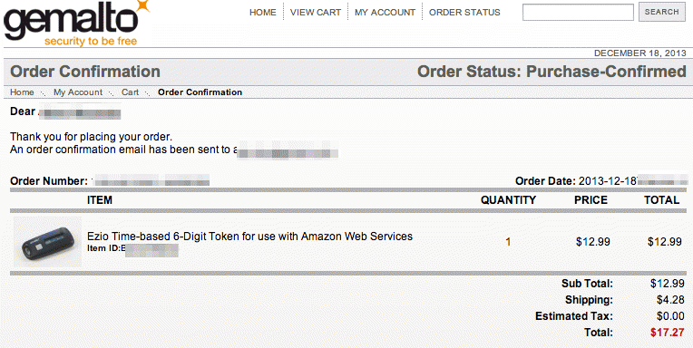Open VIEW CART in top navigation
Screen dimensions: 693x348
pyautogui.click(x=316, y=13)
